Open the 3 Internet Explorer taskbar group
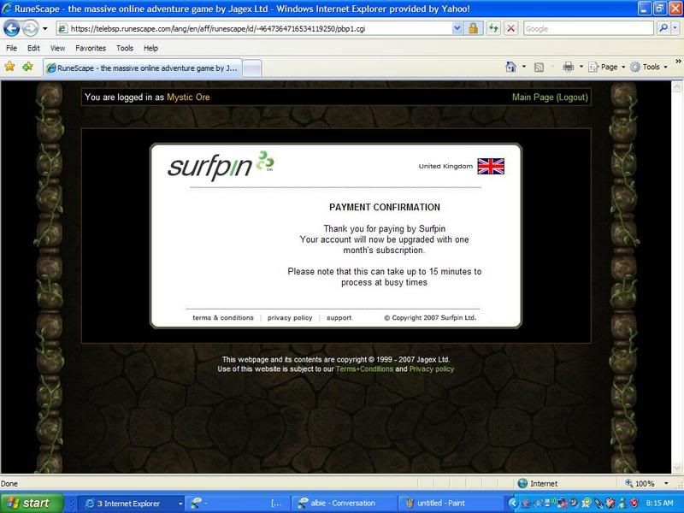The width and height of the screenshot is (684, 513). click(133, 504)
